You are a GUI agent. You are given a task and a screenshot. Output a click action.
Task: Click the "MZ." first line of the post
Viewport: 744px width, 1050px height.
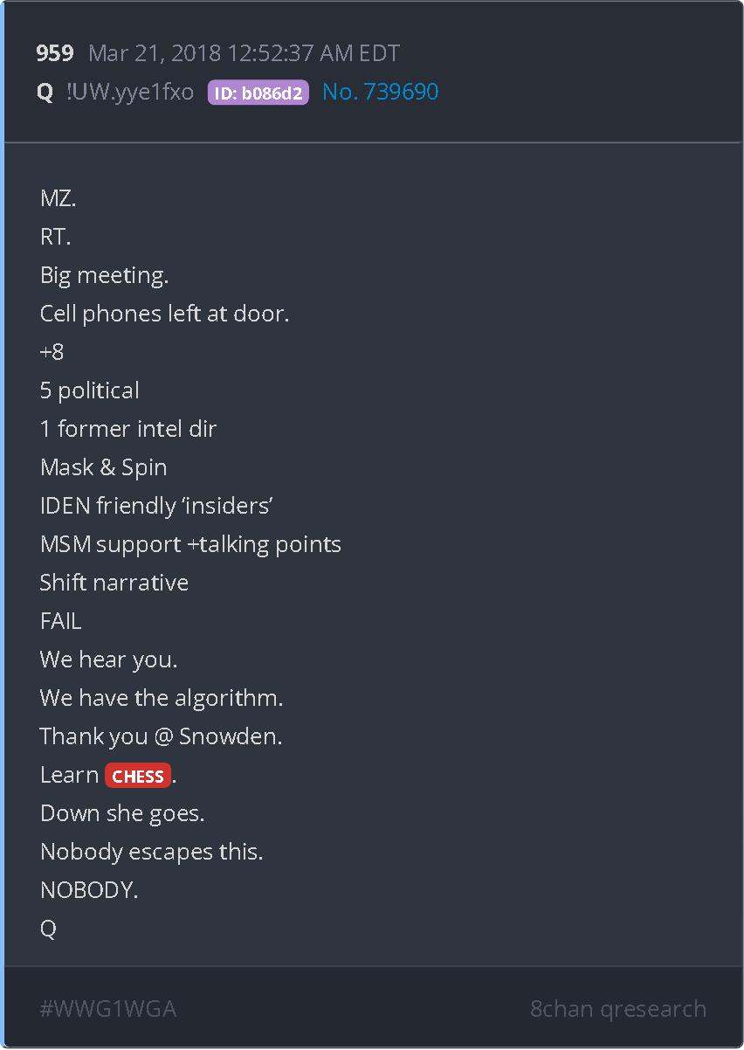click(x=59, y=198)
